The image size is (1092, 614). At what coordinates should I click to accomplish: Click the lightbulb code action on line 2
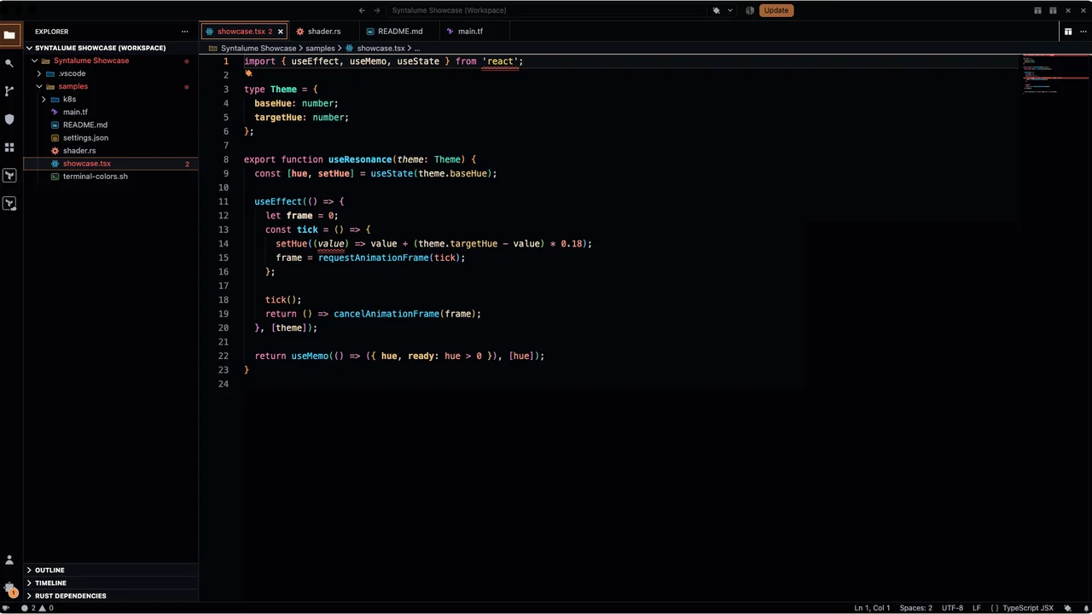coord(248,74)
